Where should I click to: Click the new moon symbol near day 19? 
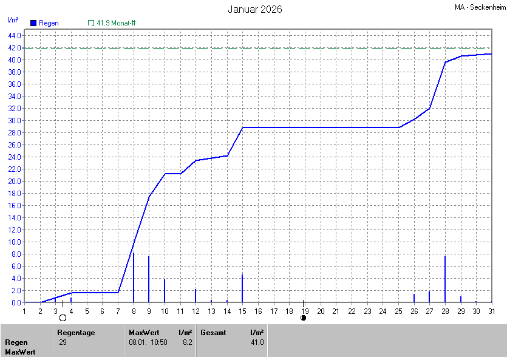[304, 318]
